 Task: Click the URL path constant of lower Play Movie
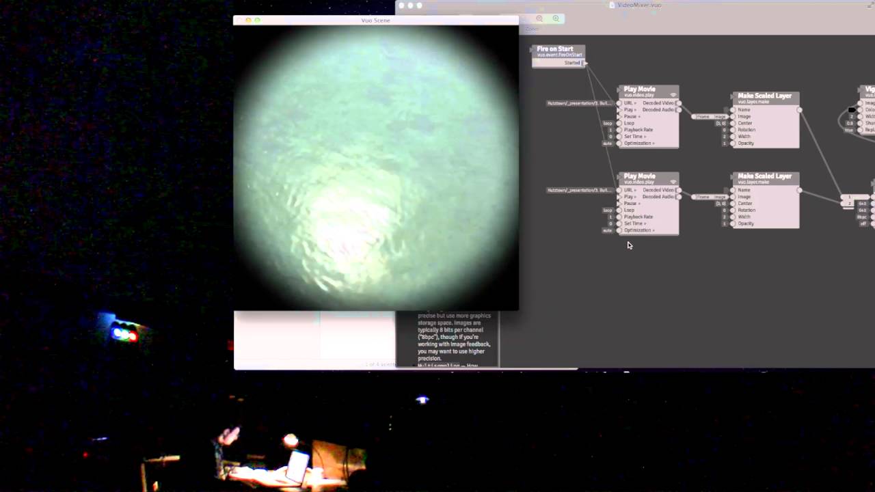580,190
